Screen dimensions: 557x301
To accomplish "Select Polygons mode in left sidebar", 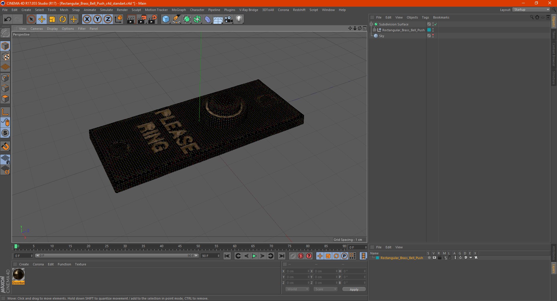I will pyautogui.click(x=6, y=99).
